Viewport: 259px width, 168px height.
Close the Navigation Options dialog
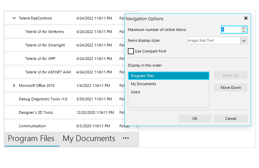point(246,18)
